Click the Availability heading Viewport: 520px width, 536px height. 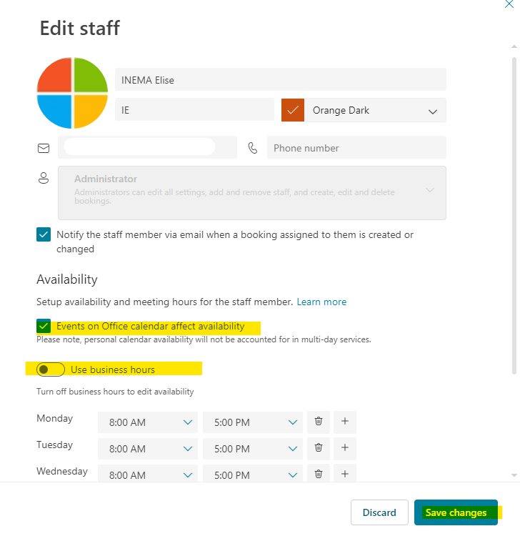tap(67, 279)
